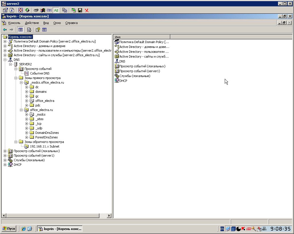Toggle the action pane toolbar button
The width and height of the screenshot is (294, 234).
pyautogui.click(x=44, y=30)
